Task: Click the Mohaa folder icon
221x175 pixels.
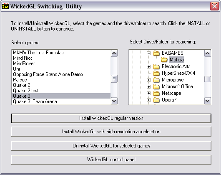Action: [164, 60]
